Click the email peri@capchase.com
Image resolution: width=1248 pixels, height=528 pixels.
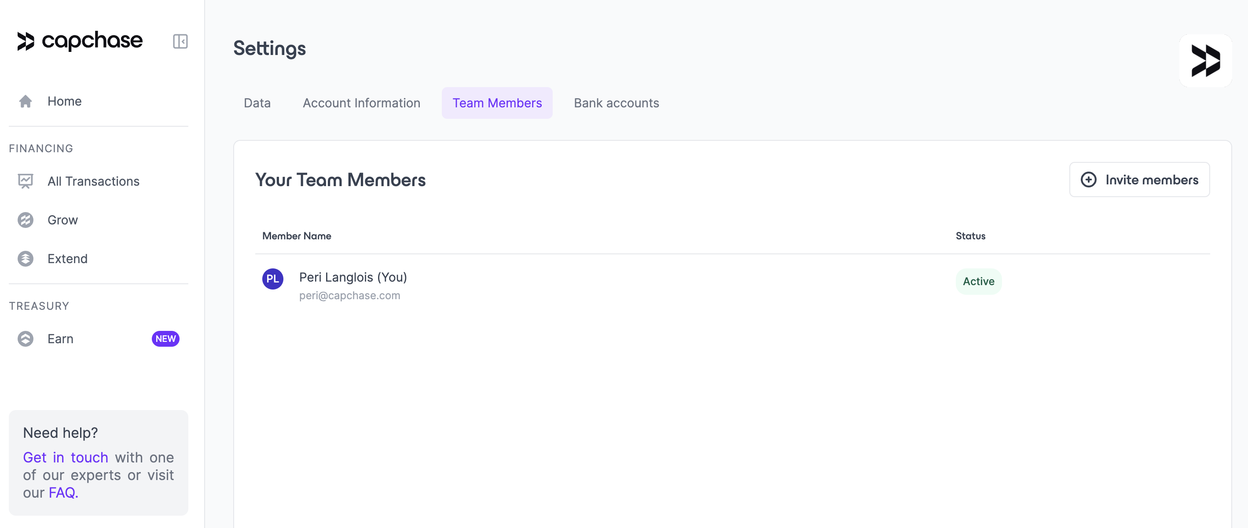tap(350, 296)
